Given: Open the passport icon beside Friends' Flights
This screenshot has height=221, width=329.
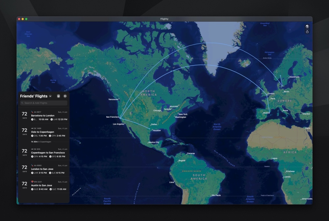Looking at the screenshot, I should tap(59, 96).
